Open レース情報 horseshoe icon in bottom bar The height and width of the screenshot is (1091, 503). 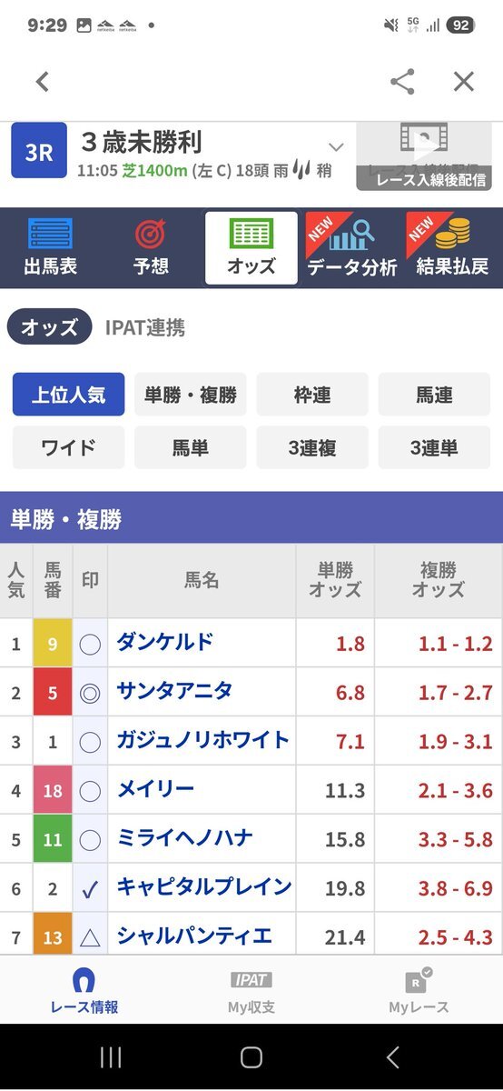point(84,980)
